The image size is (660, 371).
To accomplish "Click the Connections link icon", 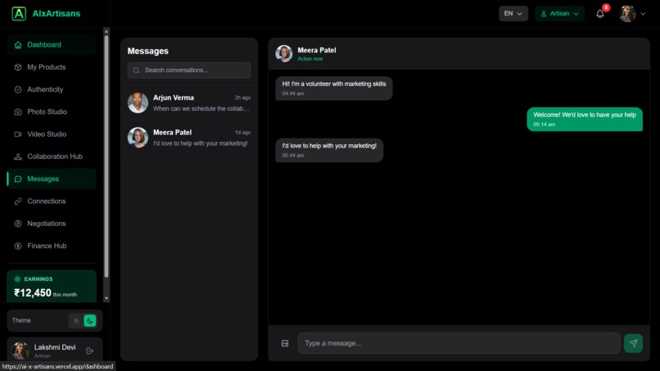I will (18, 201).
